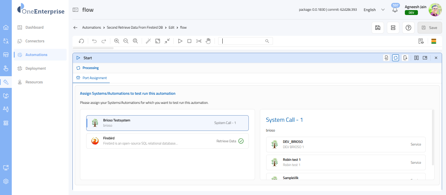Choose the DEV_BRIOSO service
Viewport: 446px width, 195px height.
(345, 144)
